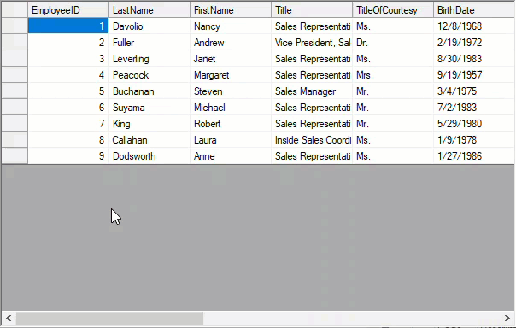Viewport: 516px width, 328px height.
Task: Select the Steven first name cell
Action: [x=231, y=91]
